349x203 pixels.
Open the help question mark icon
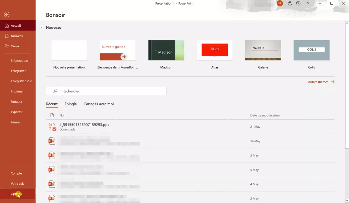coord(308,3)
